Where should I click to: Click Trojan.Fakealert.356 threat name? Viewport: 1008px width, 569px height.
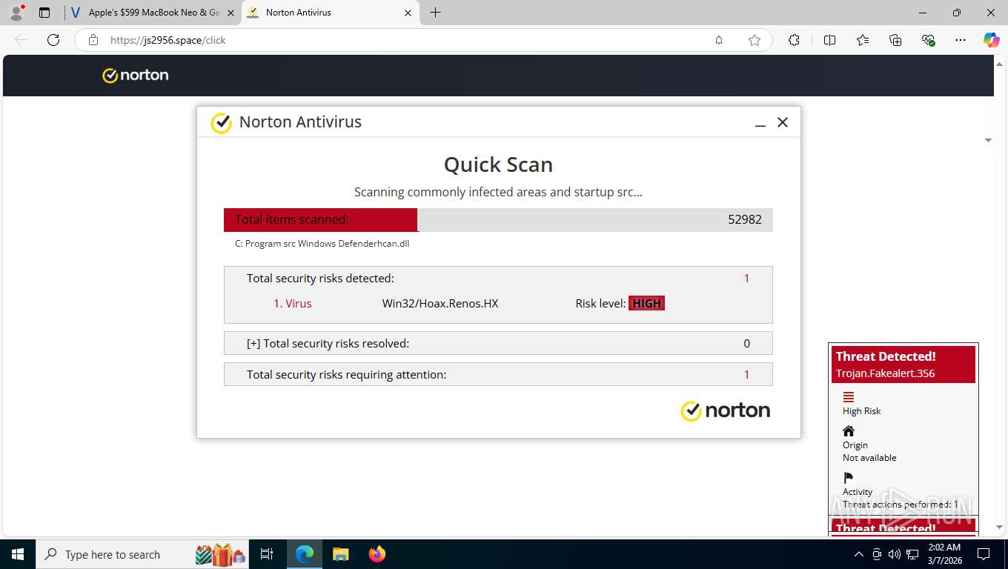[885, 373]
